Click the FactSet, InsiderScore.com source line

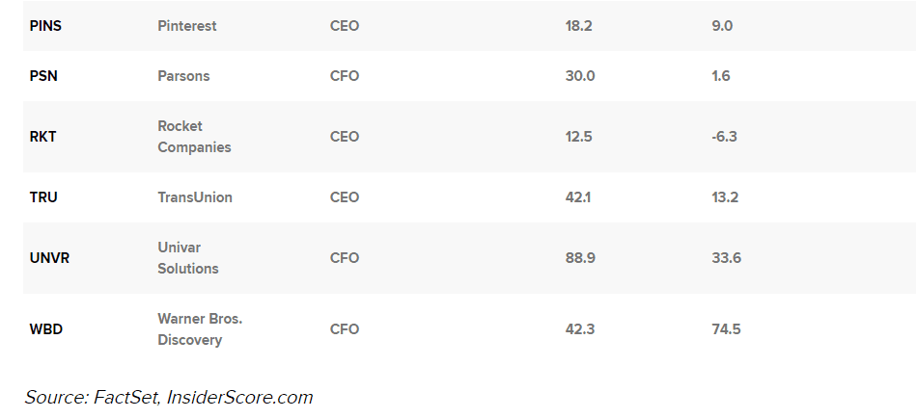click(169, 397)
